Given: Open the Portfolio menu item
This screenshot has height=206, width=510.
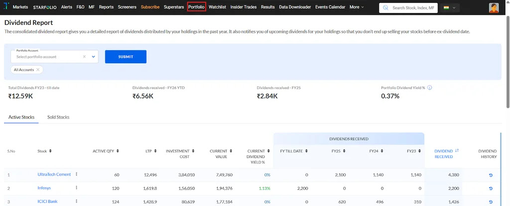Looking at the screenshot, I should [196, 7].
